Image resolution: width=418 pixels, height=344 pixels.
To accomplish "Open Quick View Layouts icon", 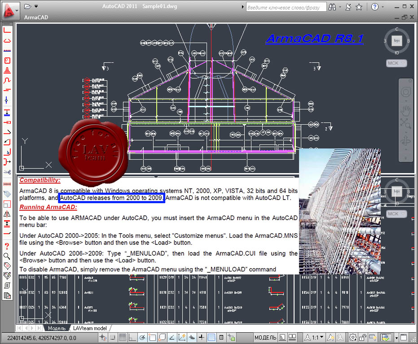I will (x=282, y=338).
